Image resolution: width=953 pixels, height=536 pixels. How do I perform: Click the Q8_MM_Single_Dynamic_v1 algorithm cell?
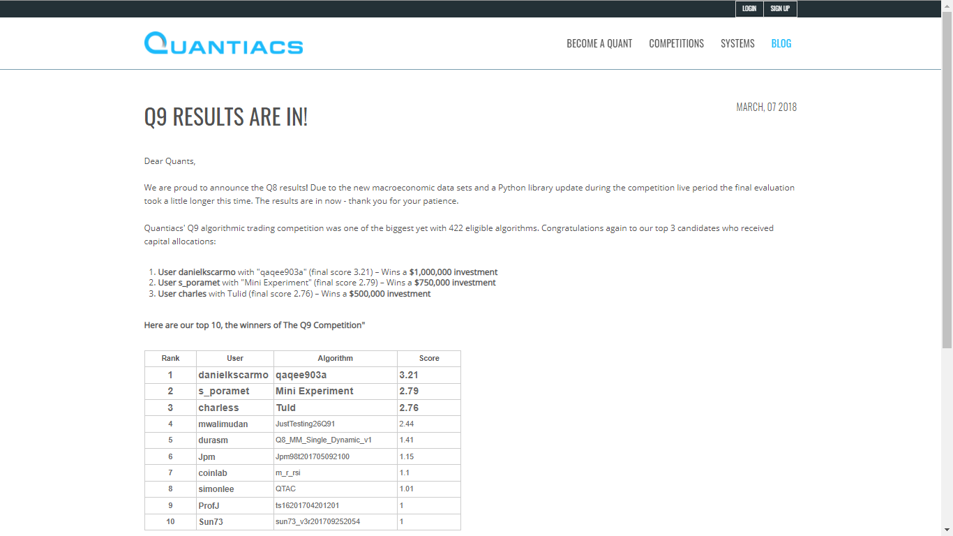coord(336,440)
